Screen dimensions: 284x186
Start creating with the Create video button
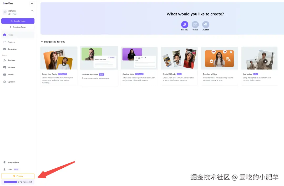[x=18, y=21]
